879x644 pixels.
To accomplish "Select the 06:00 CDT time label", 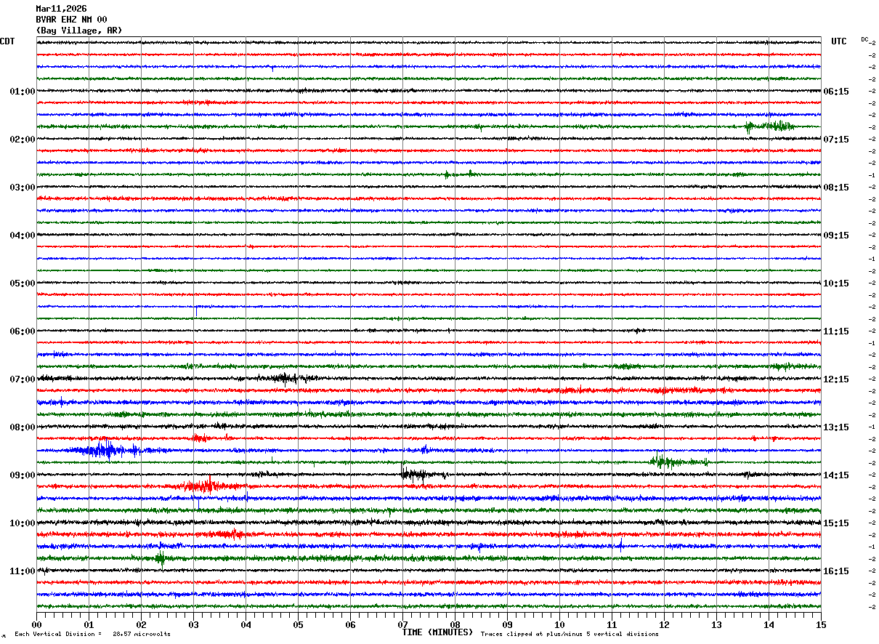I will click(22, 331).
